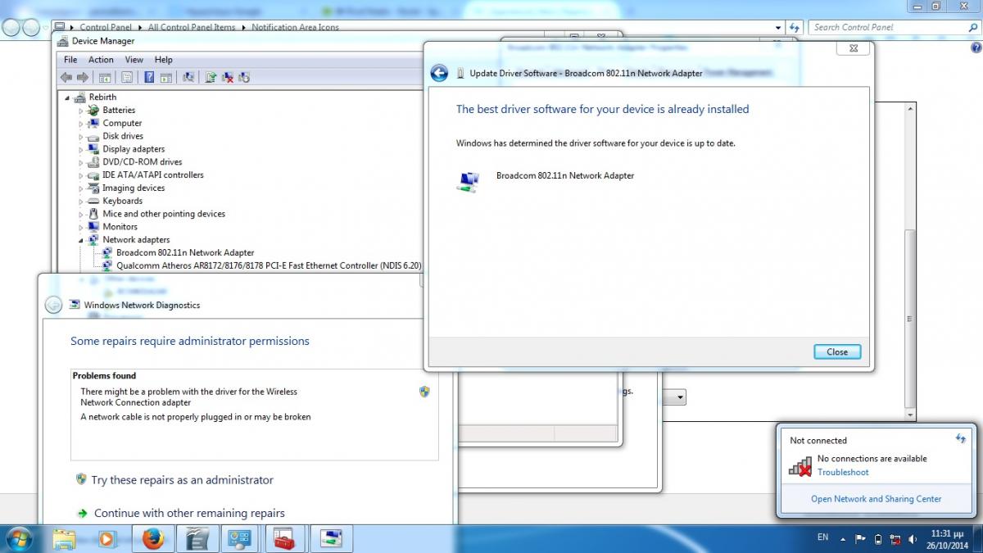Click the wireless driver problem entry in diagnostics
983x553 pixels.
click(188, 397)
